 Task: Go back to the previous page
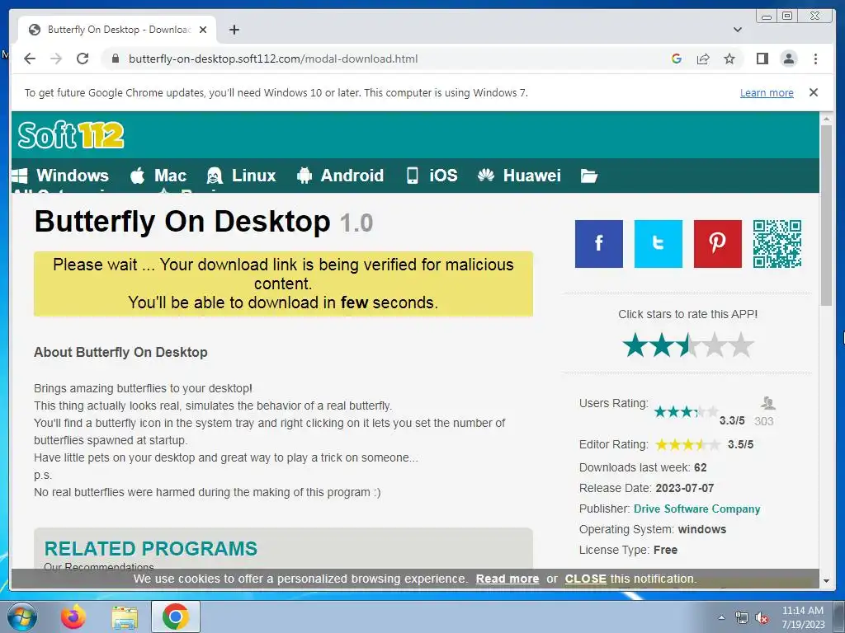(30, 59)
